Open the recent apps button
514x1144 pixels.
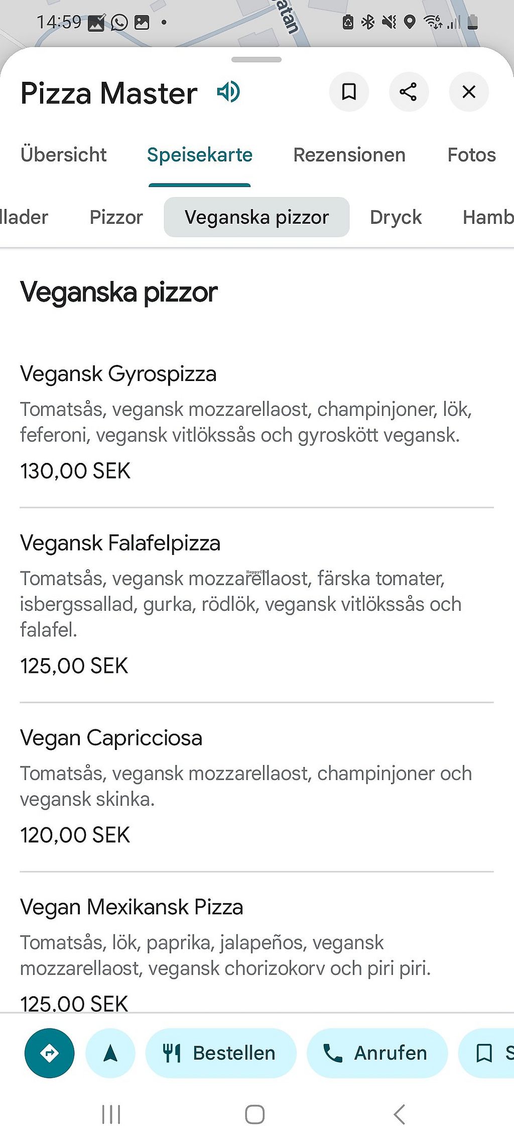[x=111, y=1114]
